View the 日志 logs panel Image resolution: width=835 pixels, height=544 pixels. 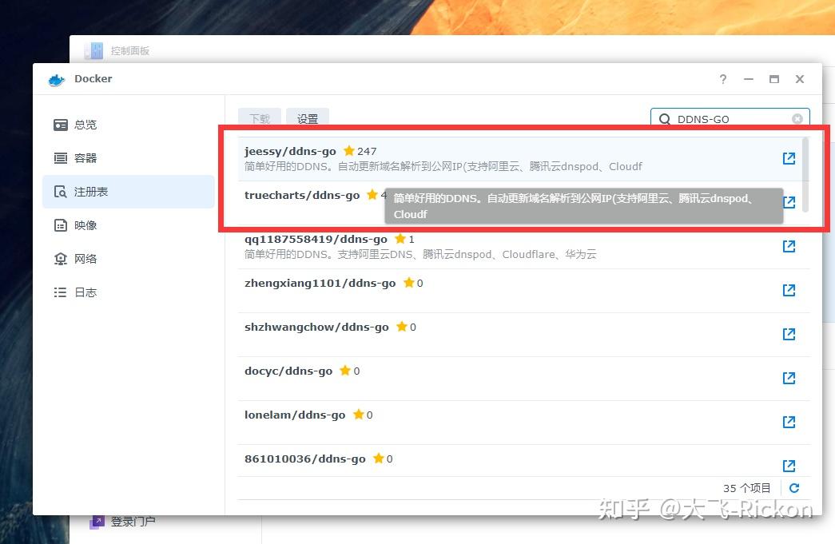(x=85, y=292)
